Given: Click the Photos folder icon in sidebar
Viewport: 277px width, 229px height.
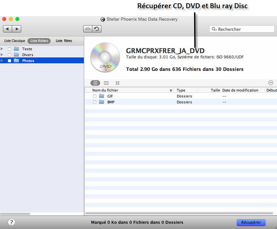Looking at the screenshot, I should (16, 60).
